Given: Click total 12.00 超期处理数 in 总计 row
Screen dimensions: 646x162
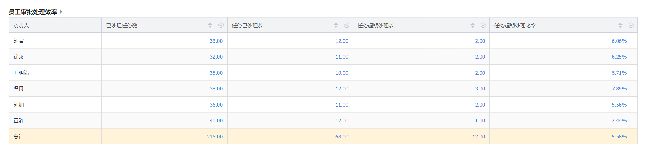Looking at the screenshot, I should pos(479,137).
